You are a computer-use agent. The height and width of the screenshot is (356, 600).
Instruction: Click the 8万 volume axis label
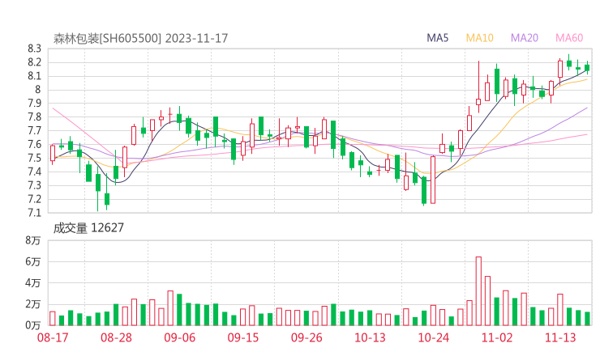coord(32,240)
